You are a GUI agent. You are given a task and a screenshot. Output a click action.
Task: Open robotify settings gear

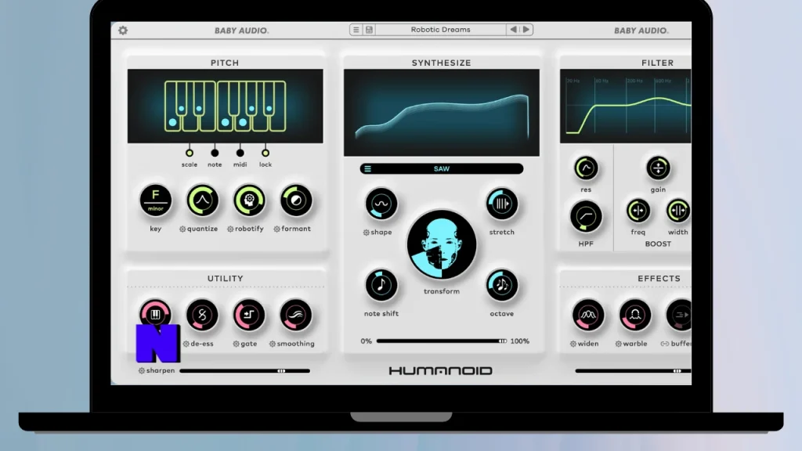click(x=230, y=229)
